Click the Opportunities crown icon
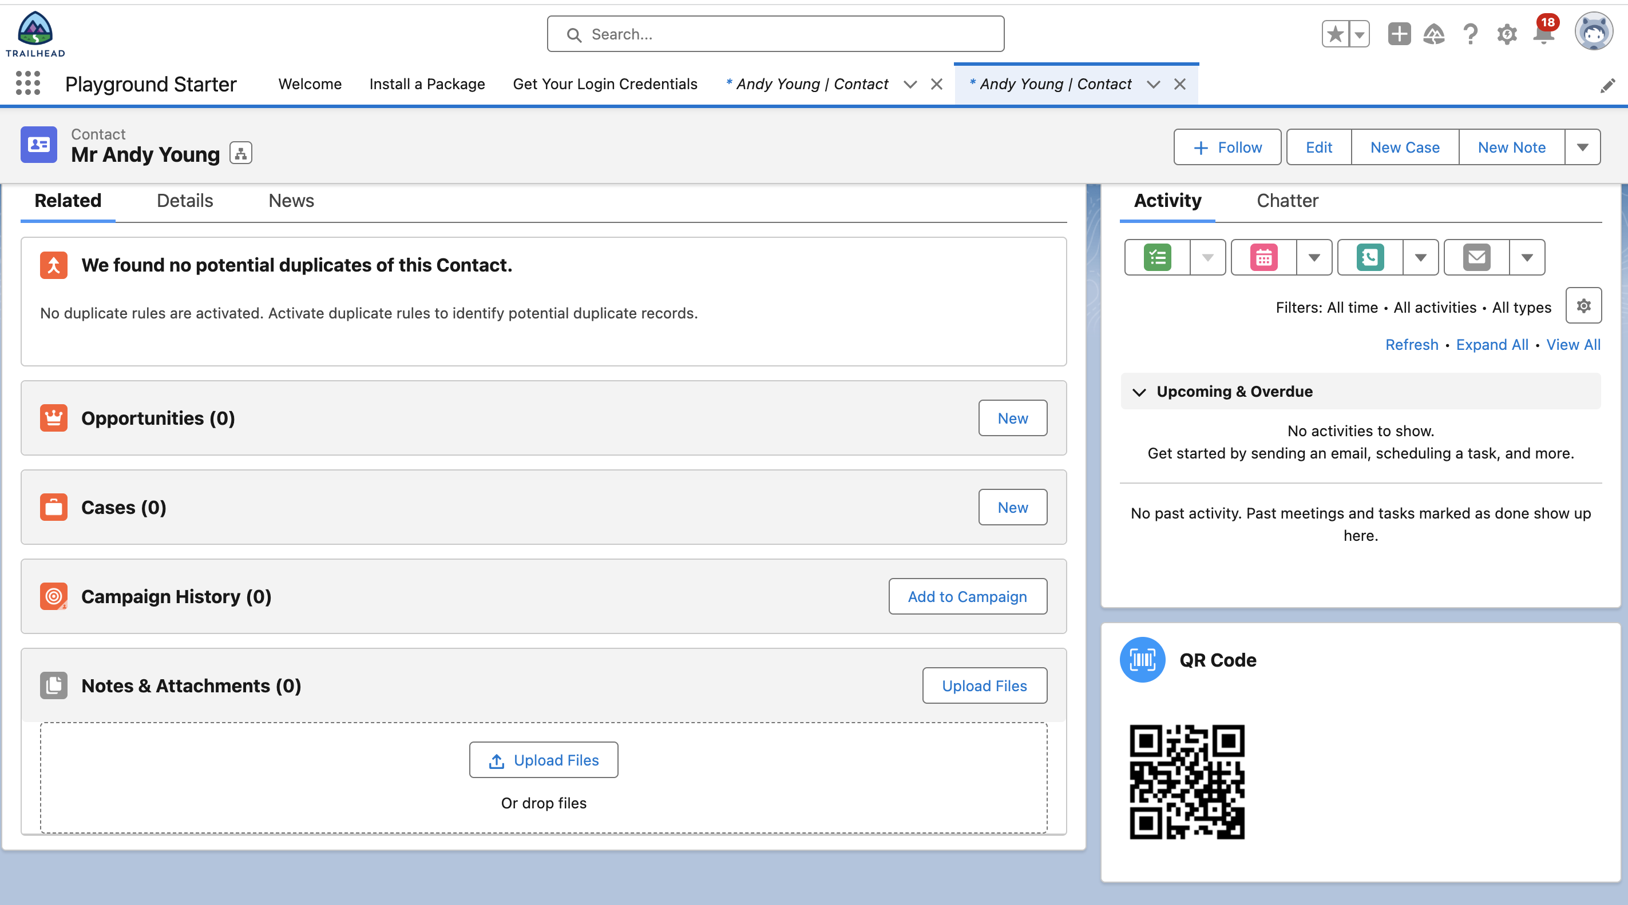This screenshot has height=905, width=1628. pos(54,418)
